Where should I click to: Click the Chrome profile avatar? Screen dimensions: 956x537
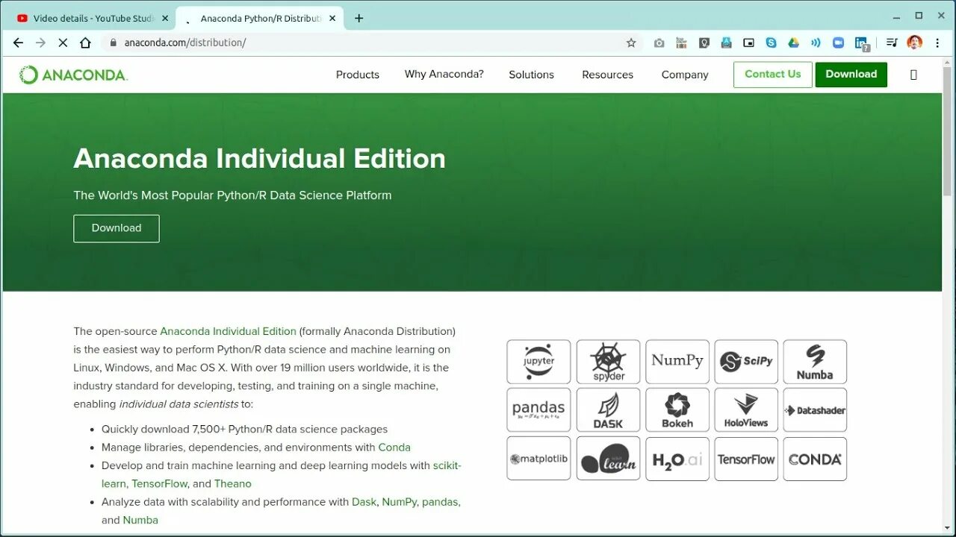[x=915, y=43]
